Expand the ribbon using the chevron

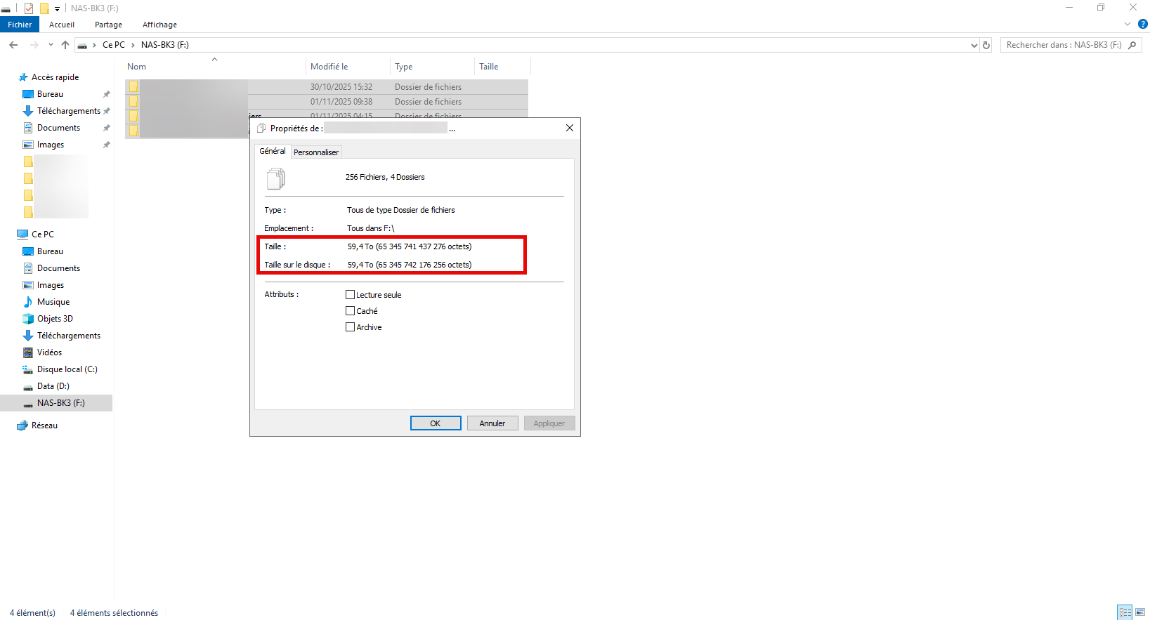(x=1128, y=24)
